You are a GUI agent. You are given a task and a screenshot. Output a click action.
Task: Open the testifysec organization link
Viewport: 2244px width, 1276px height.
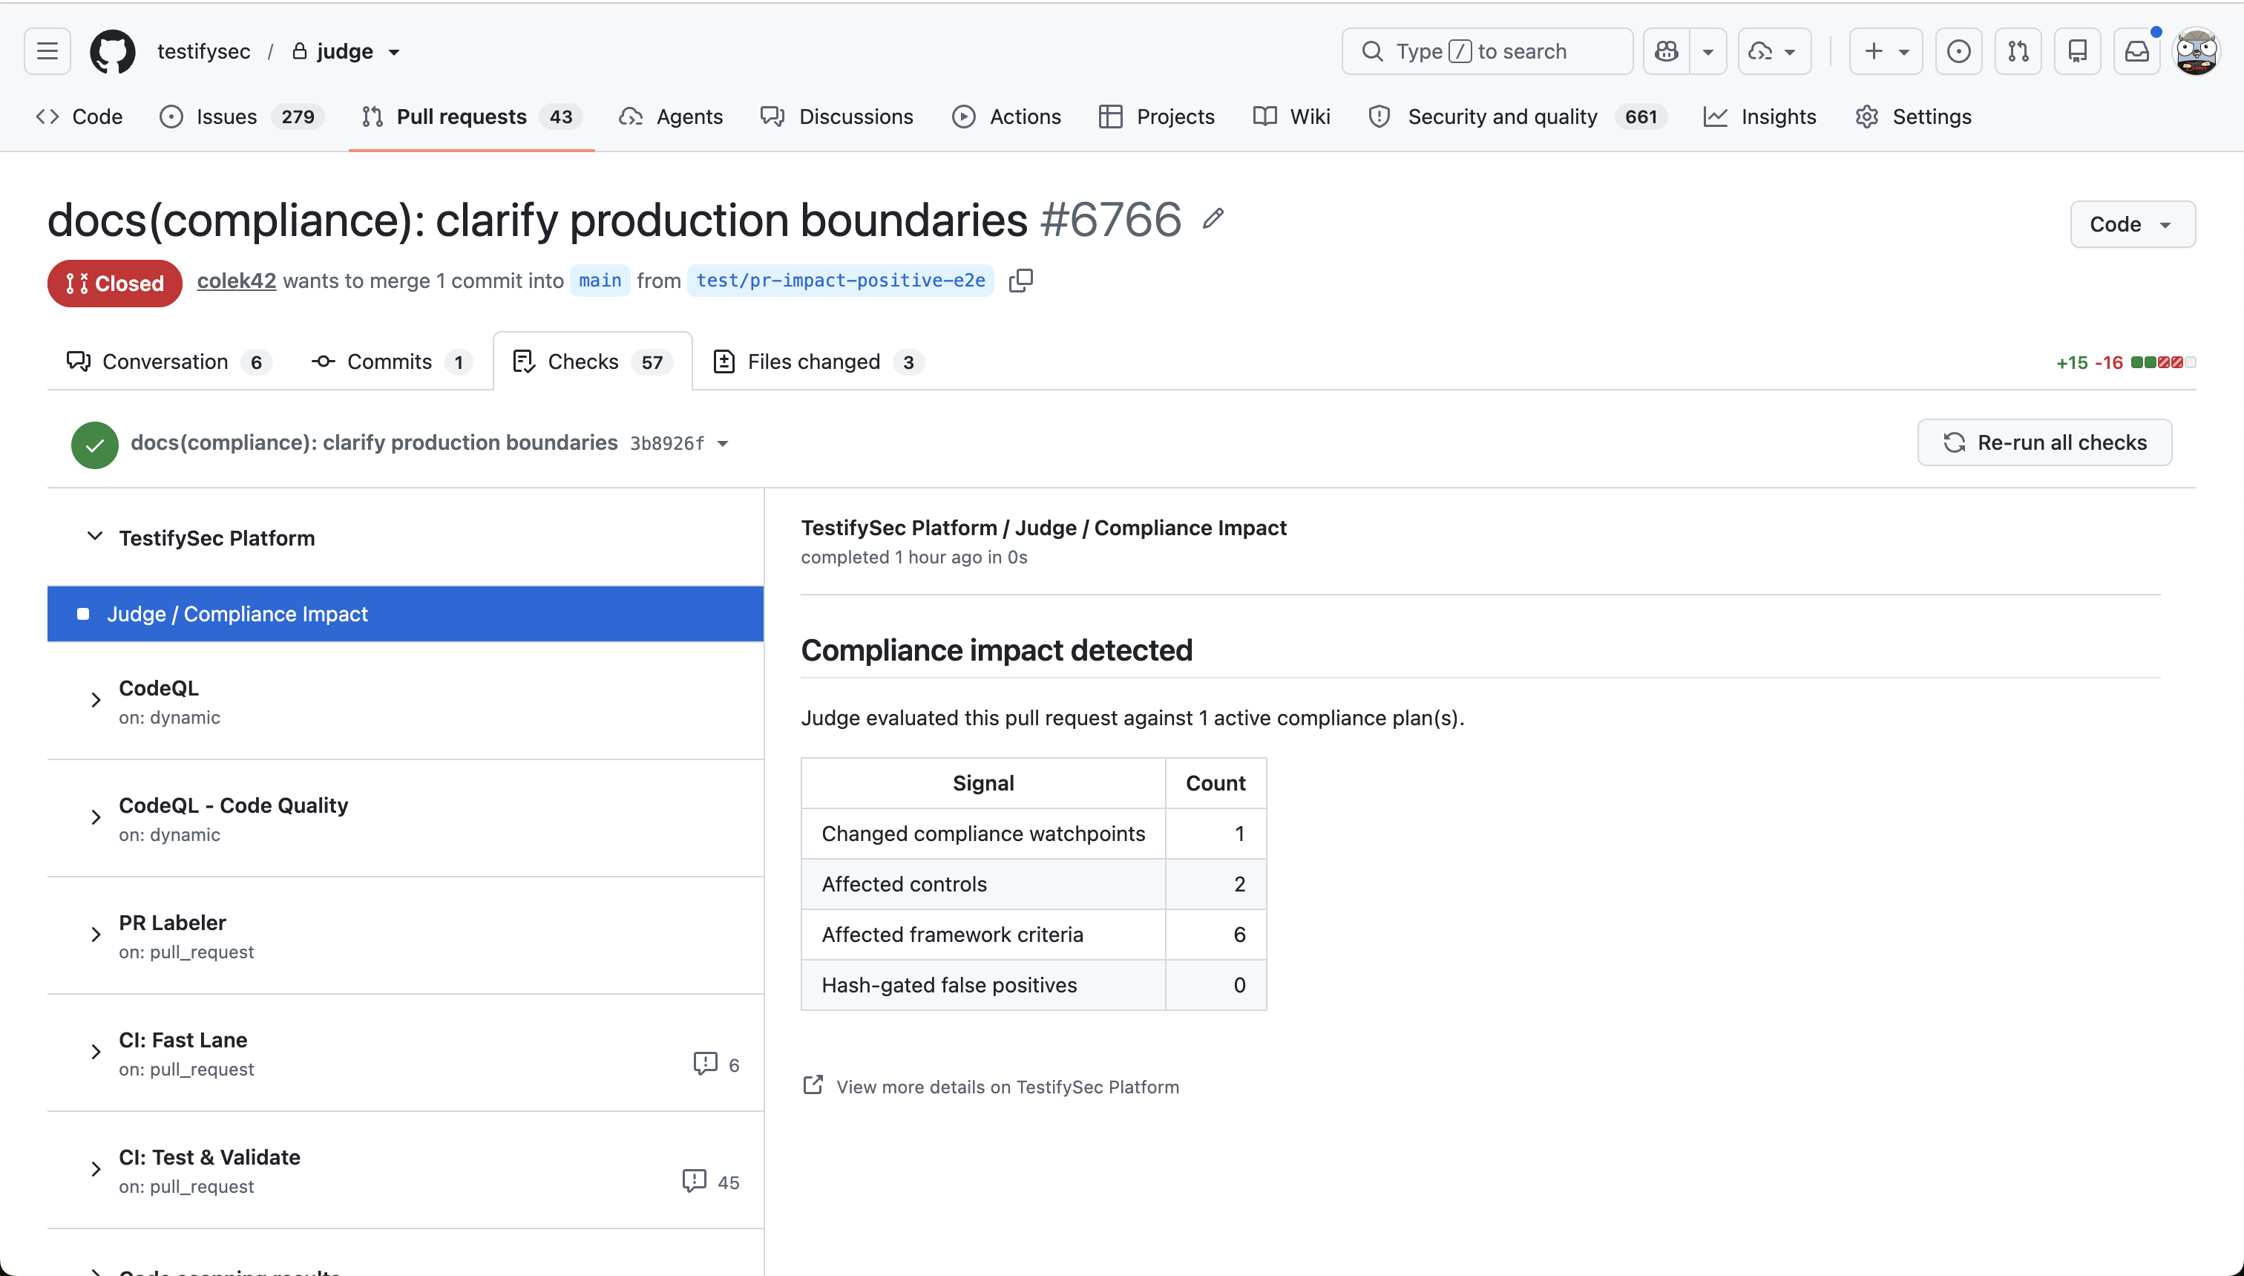203,50
